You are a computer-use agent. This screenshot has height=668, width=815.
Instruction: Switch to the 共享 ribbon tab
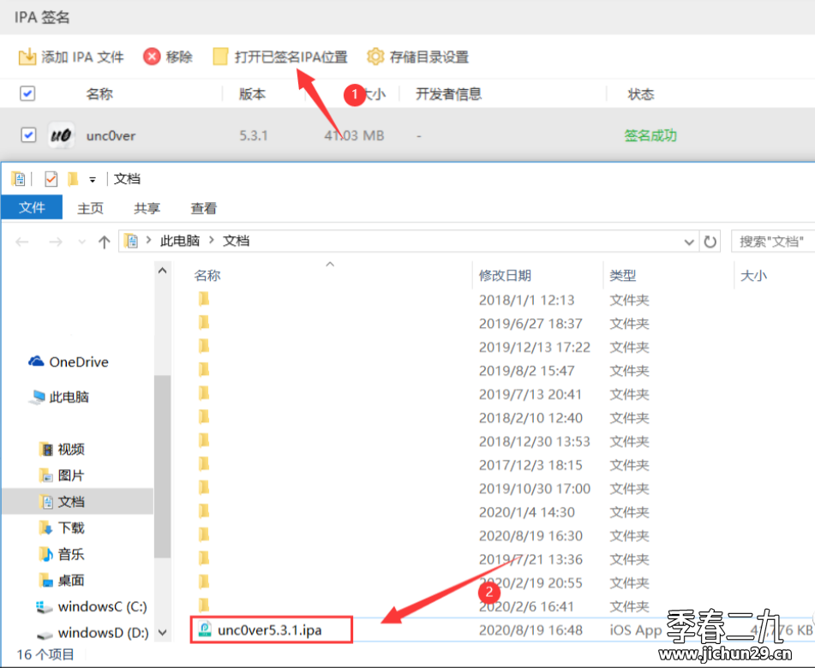click(147, 208)
